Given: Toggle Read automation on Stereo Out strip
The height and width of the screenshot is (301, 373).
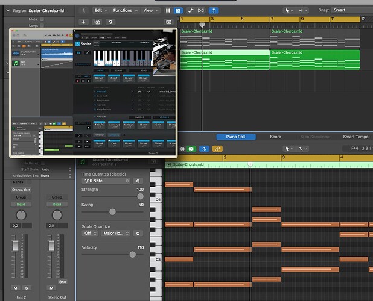Looking at the screenshot, I should click(57, 204).
